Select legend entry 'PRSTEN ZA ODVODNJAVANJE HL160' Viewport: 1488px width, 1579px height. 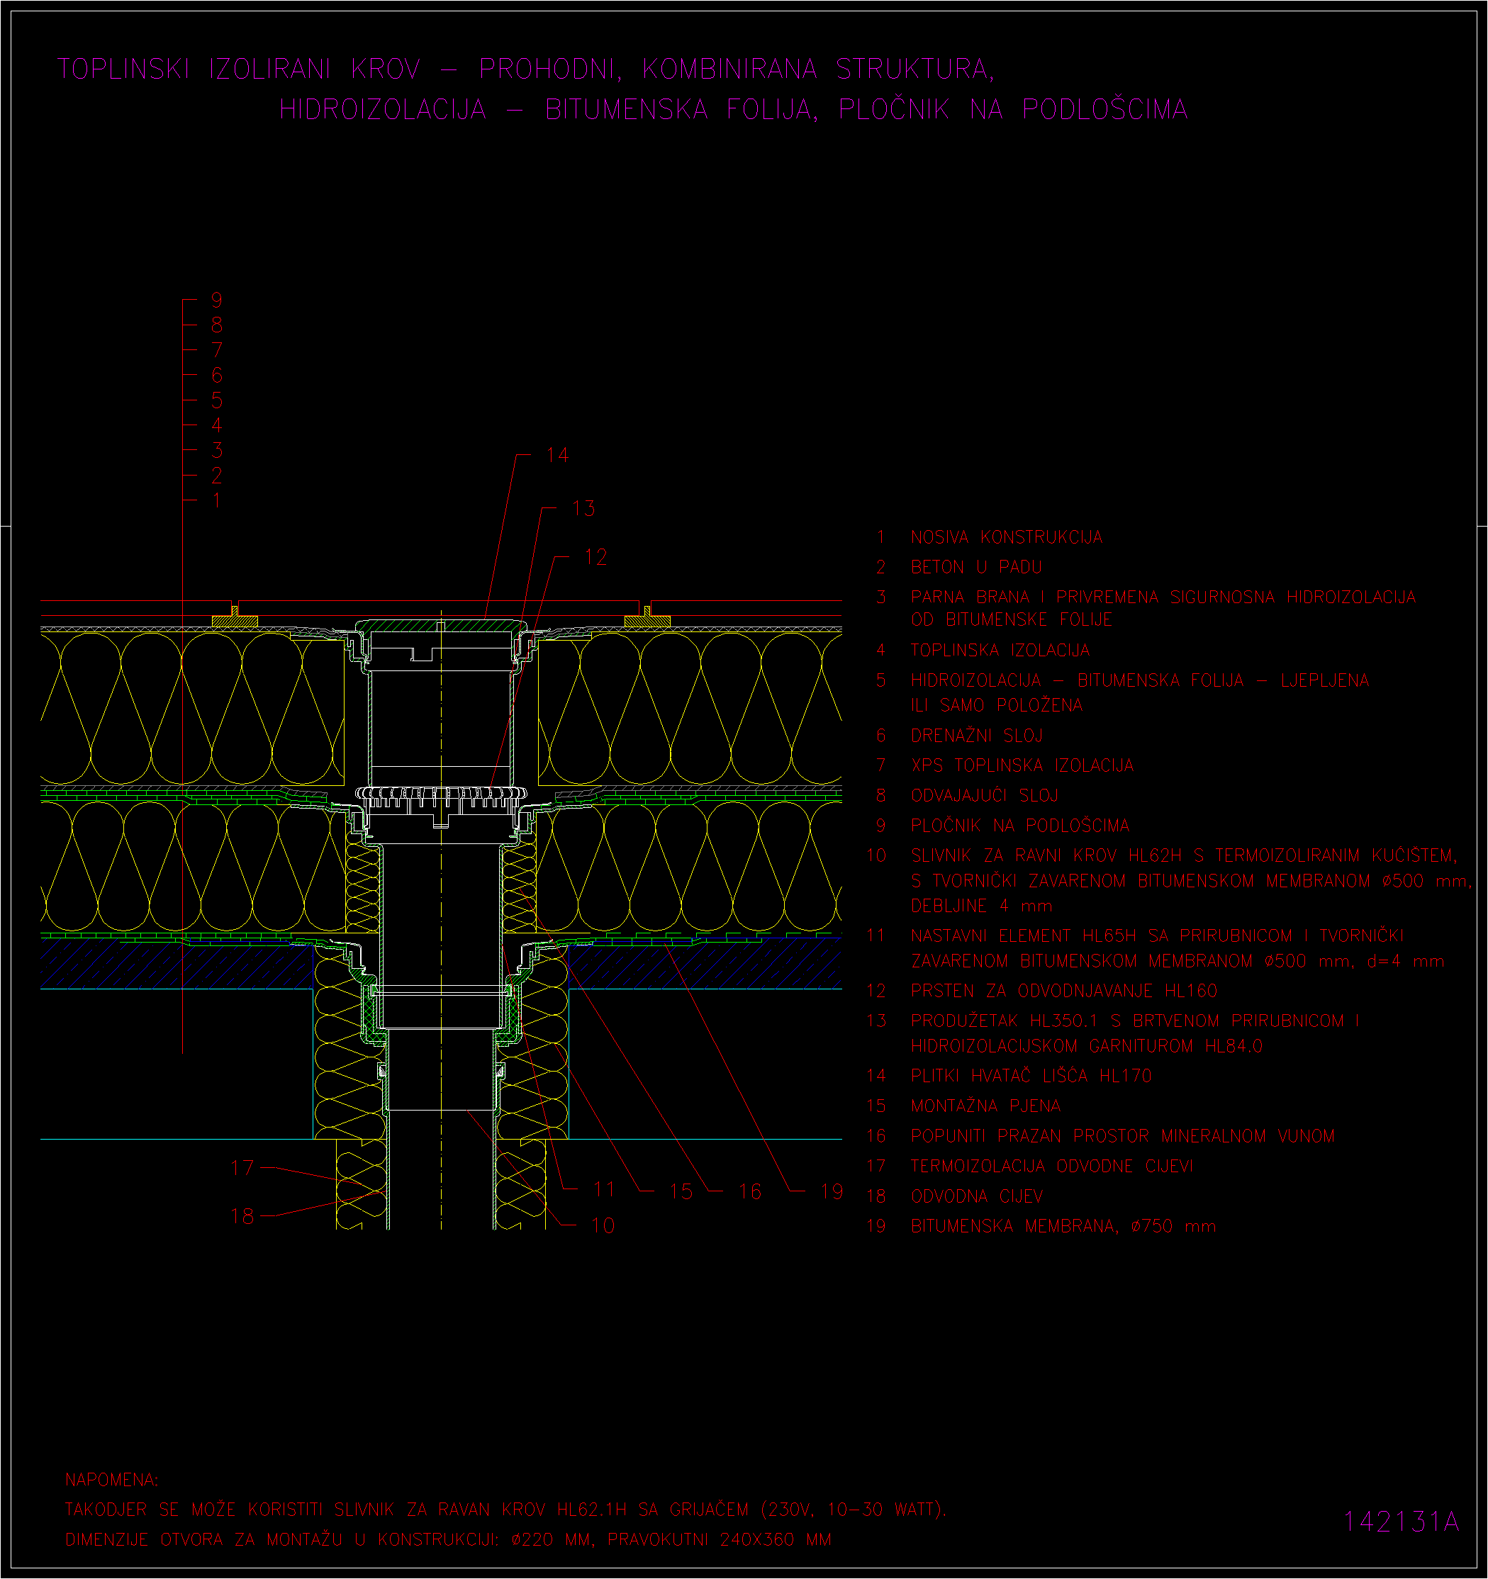(1064, 991)
